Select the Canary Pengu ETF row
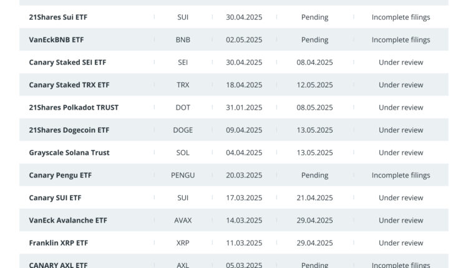Viewport: 468px width, 268px height. (x=60, y=175)
